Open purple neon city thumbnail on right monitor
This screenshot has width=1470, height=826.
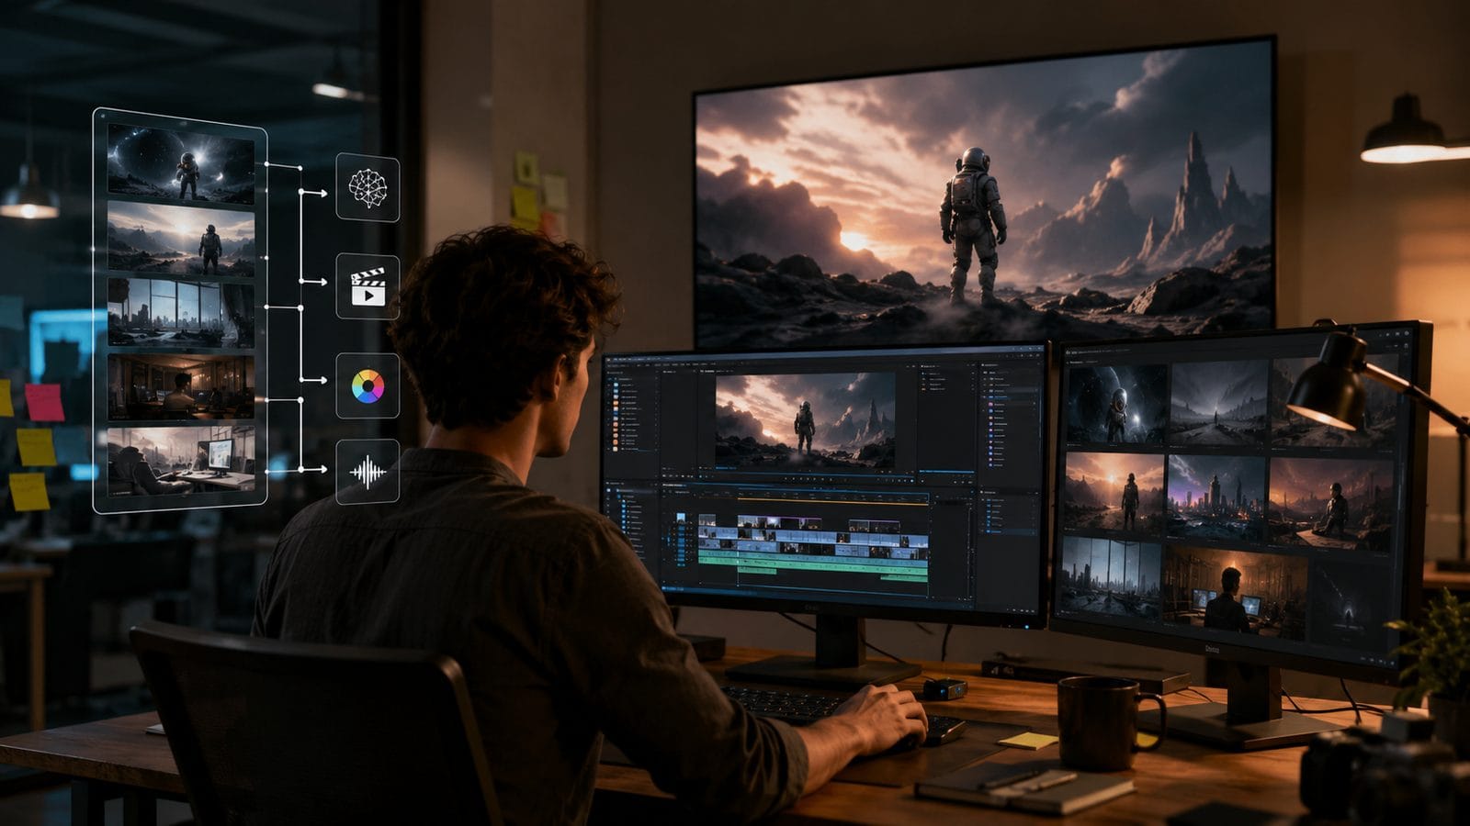click(x=1216, y=497)
